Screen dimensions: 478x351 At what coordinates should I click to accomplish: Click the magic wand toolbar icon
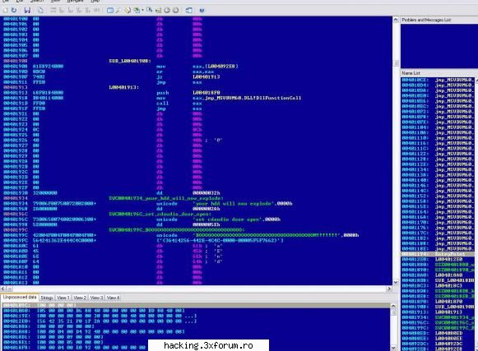pos(118,11)
